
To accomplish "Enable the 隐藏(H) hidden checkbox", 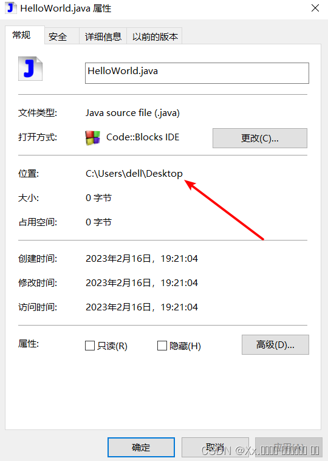I will tap(162, 346).
